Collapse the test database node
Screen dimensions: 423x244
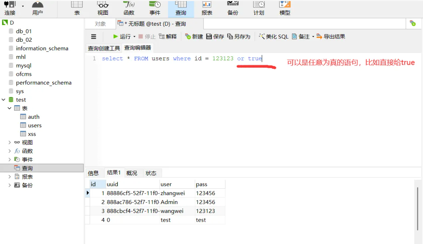click(3, 99)
